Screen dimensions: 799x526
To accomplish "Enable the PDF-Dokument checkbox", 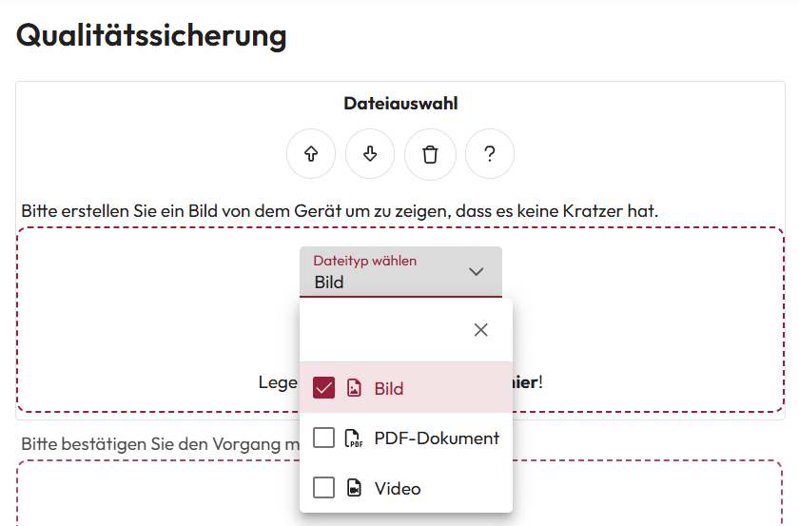I will (x=324, y=438).
